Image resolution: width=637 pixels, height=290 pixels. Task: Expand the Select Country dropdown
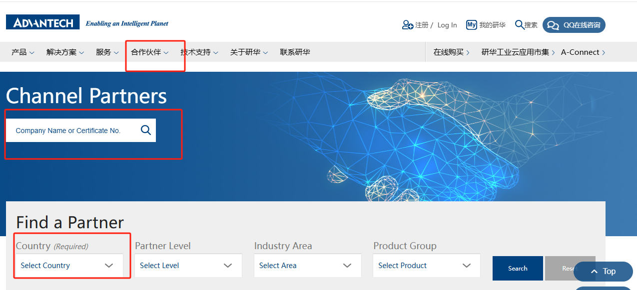point(69,266)
